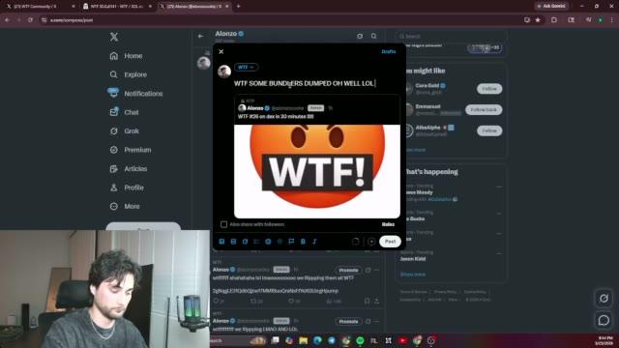Open File Explorer from taskbar
This screenshot has height=348, width=619.
303,340
